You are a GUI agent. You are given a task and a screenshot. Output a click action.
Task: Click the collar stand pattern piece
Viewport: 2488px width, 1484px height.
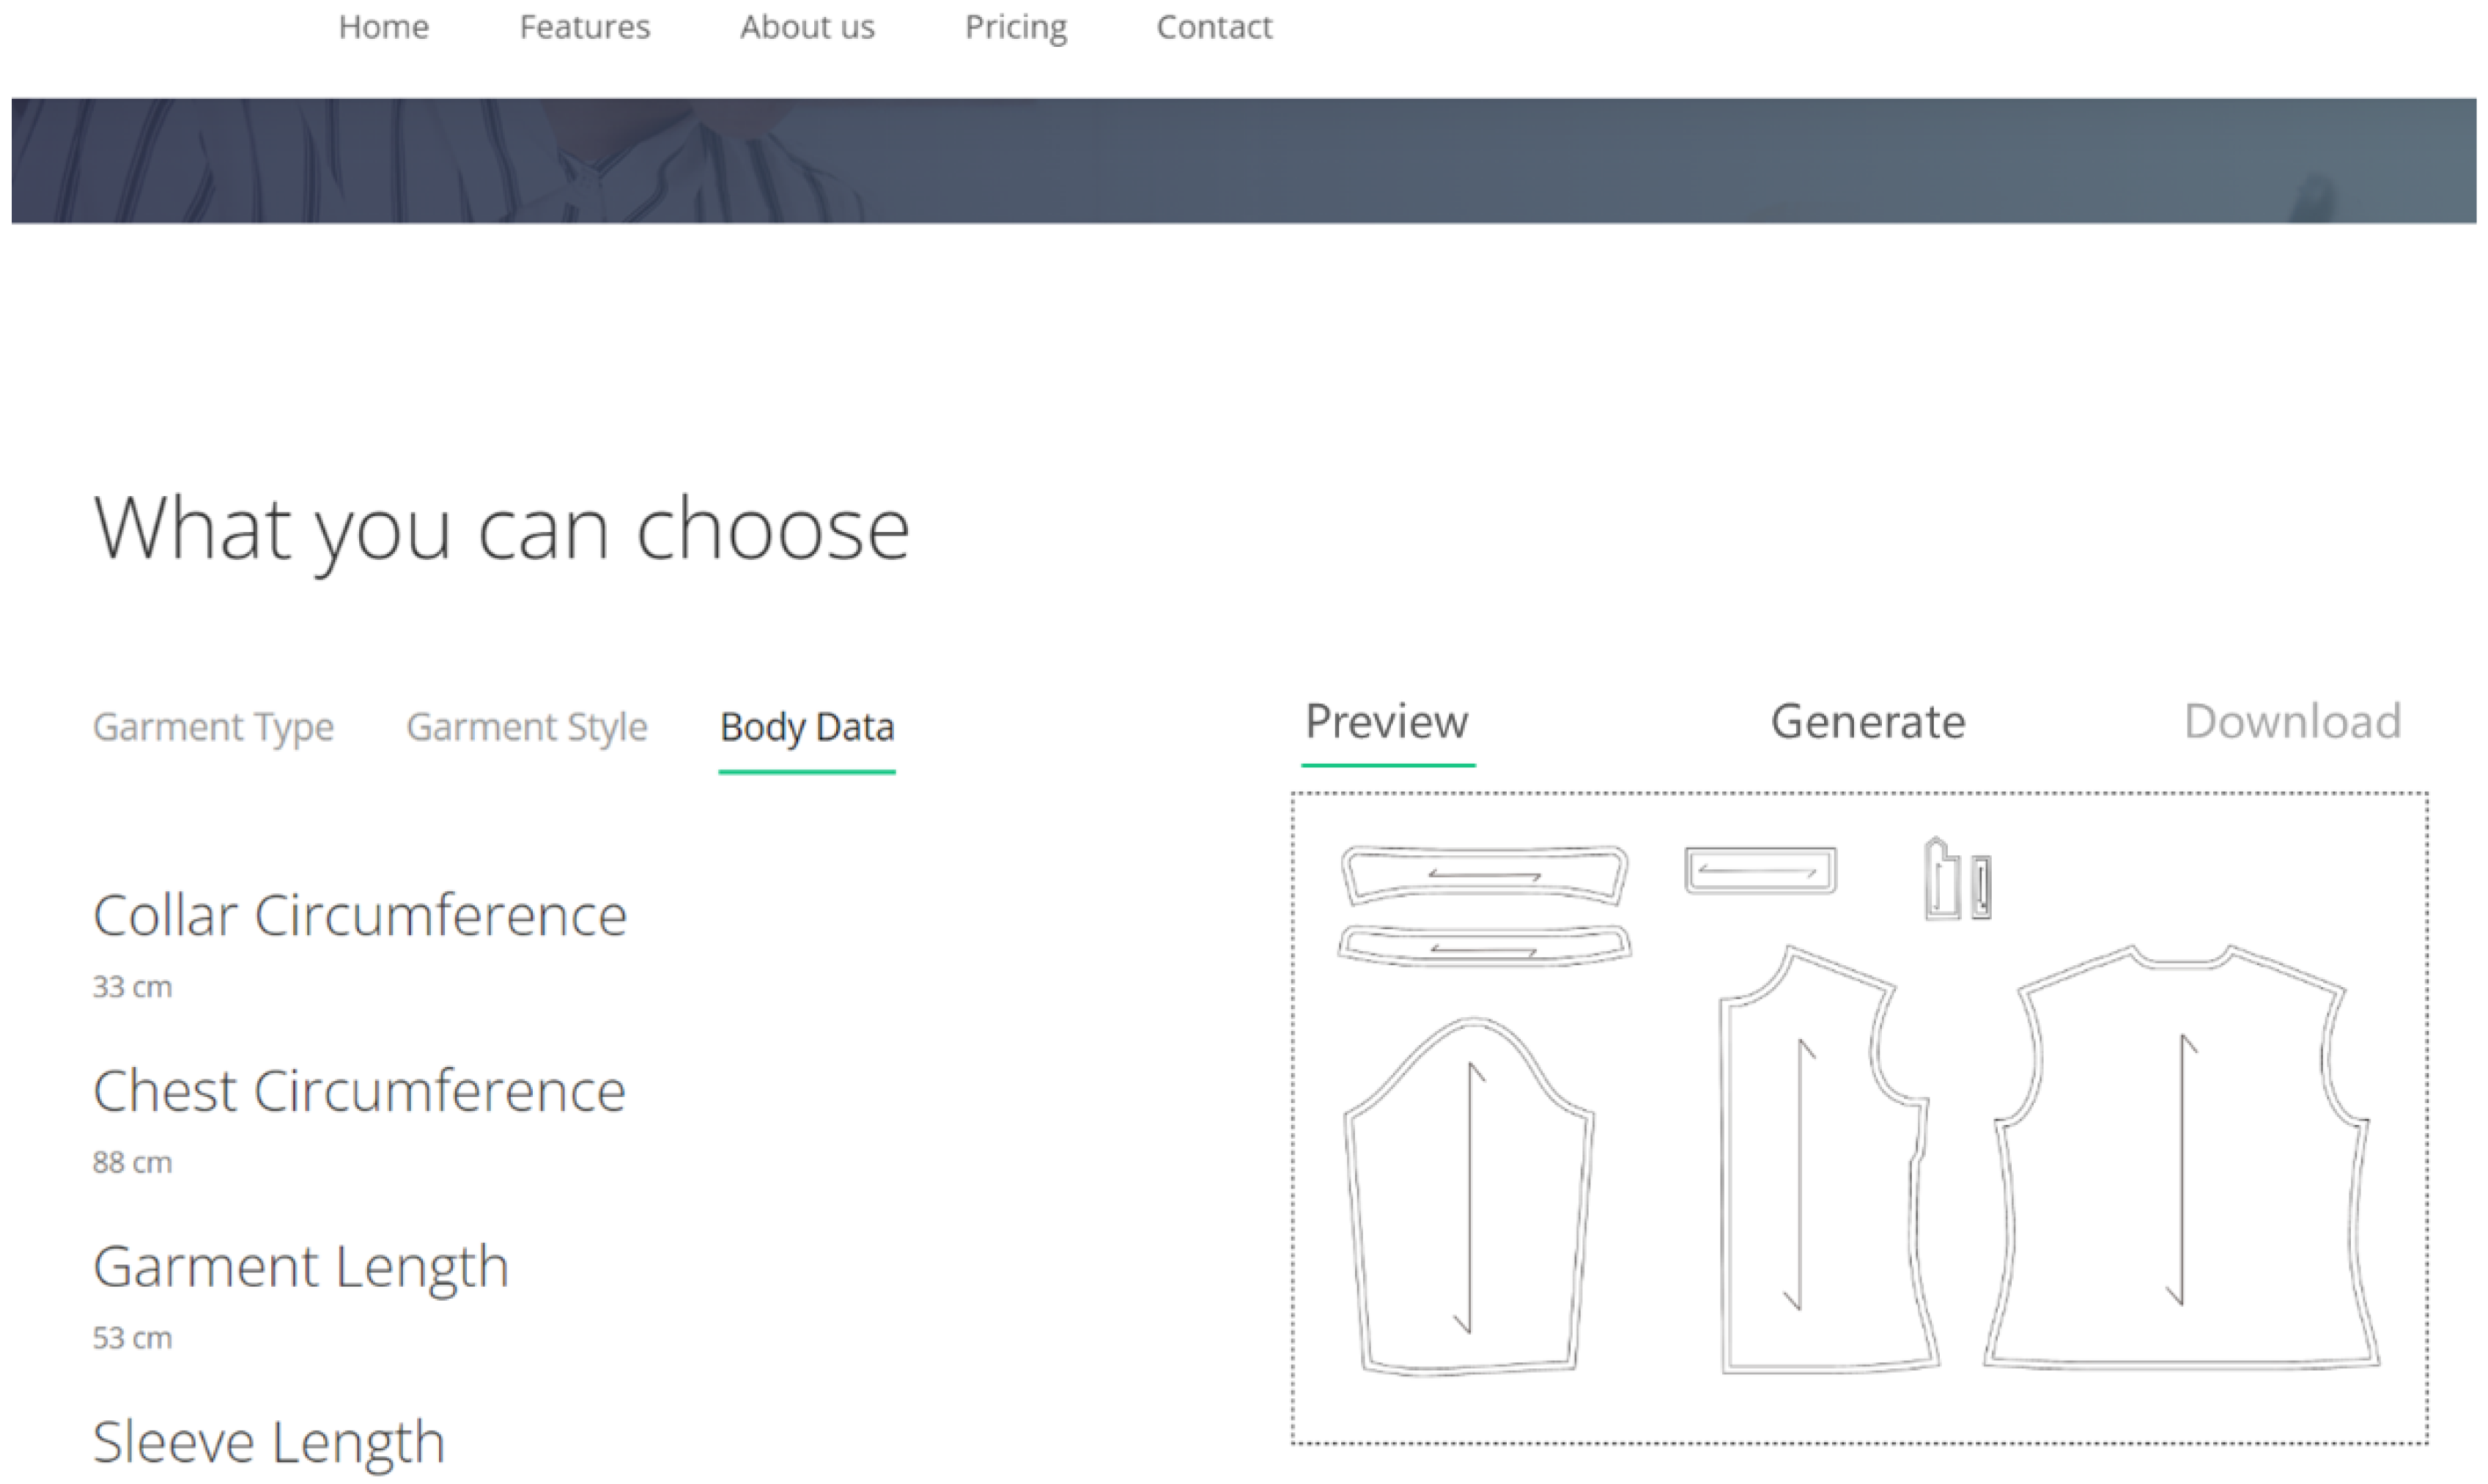(1484, 947)
